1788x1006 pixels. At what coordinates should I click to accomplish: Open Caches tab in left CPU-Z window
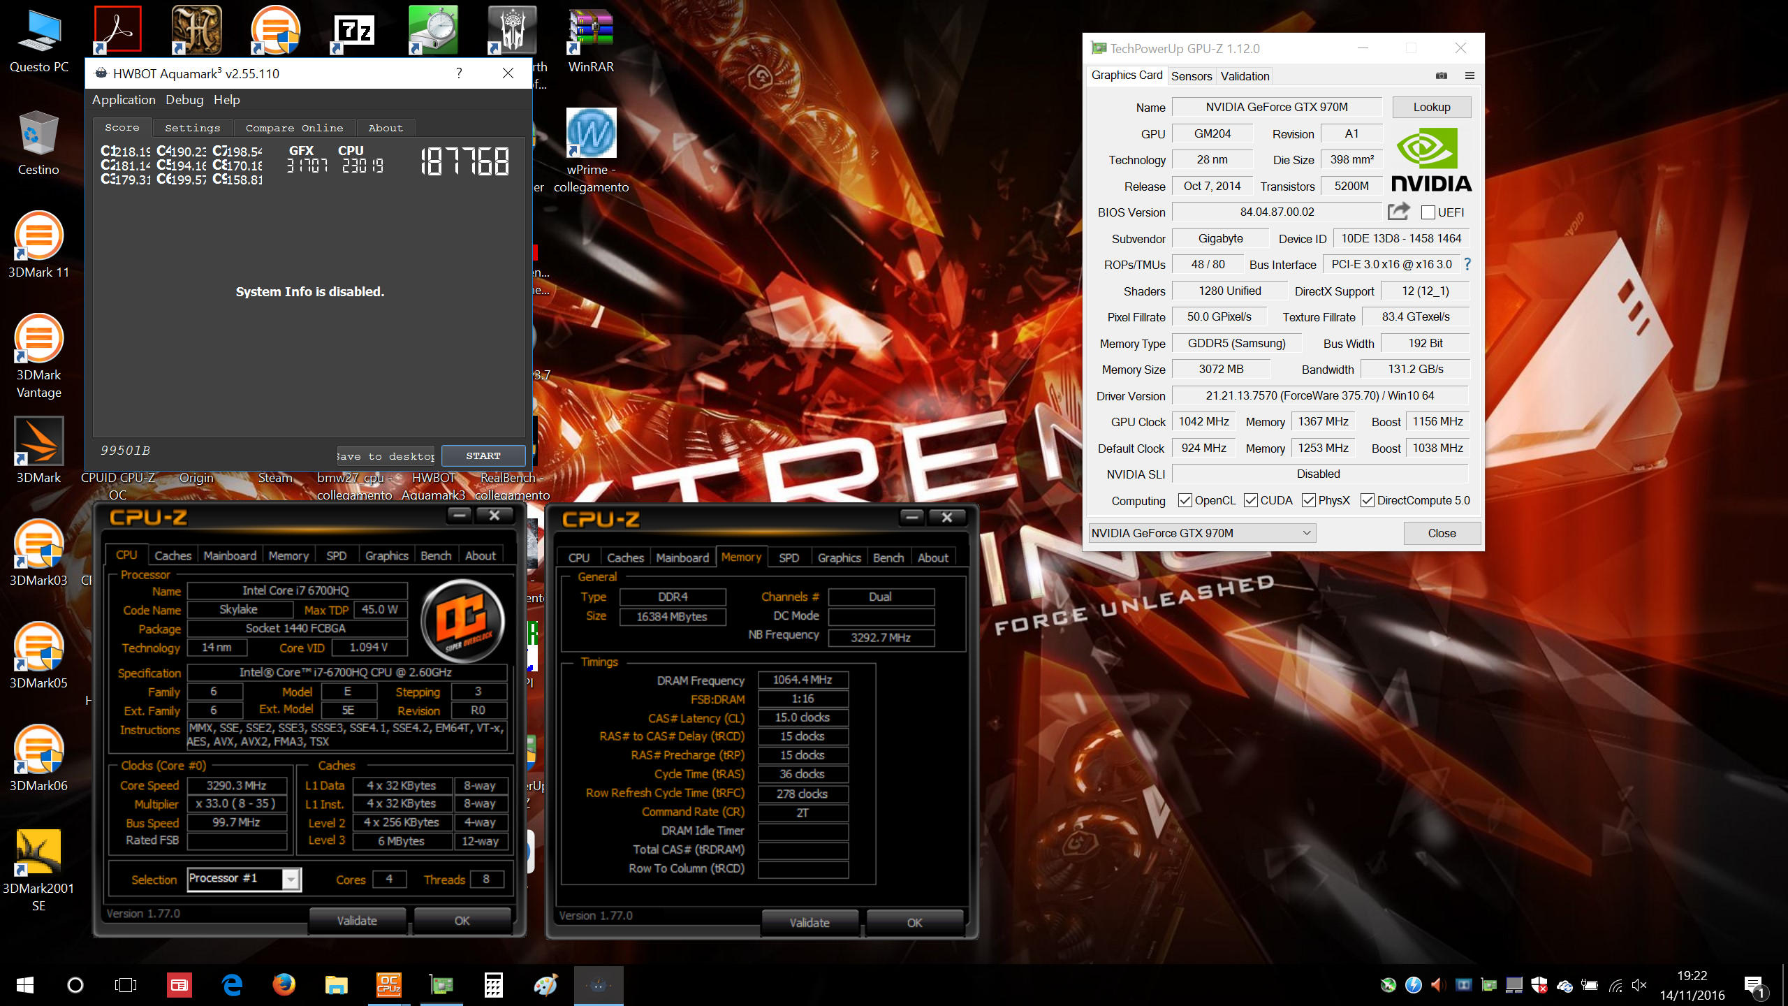[x=173, y=555]
